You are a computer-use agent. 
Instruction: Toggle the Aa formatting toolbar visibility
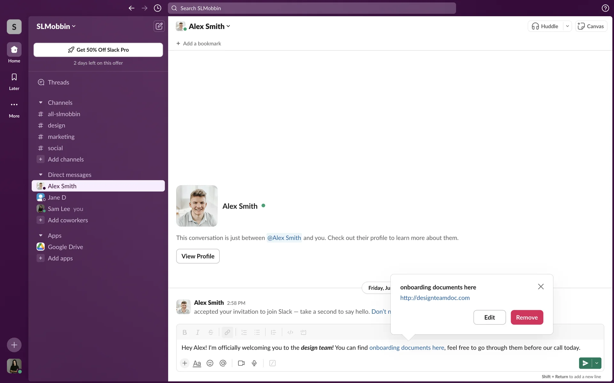(197, 363)
